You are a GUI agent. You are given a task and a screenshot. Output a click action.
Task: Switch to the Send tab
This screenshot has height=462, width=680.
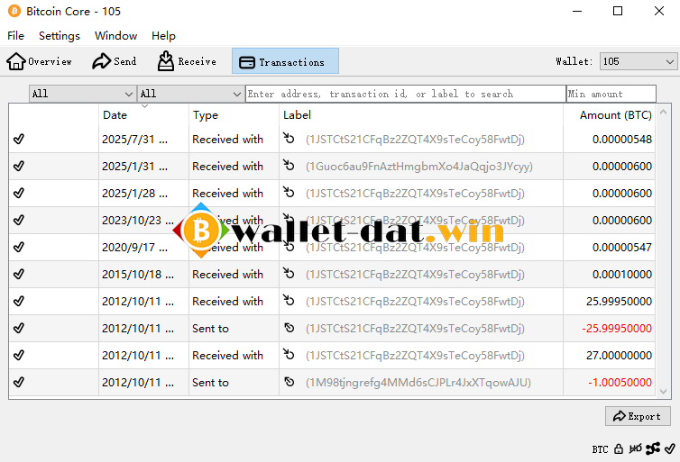[114, 61]
